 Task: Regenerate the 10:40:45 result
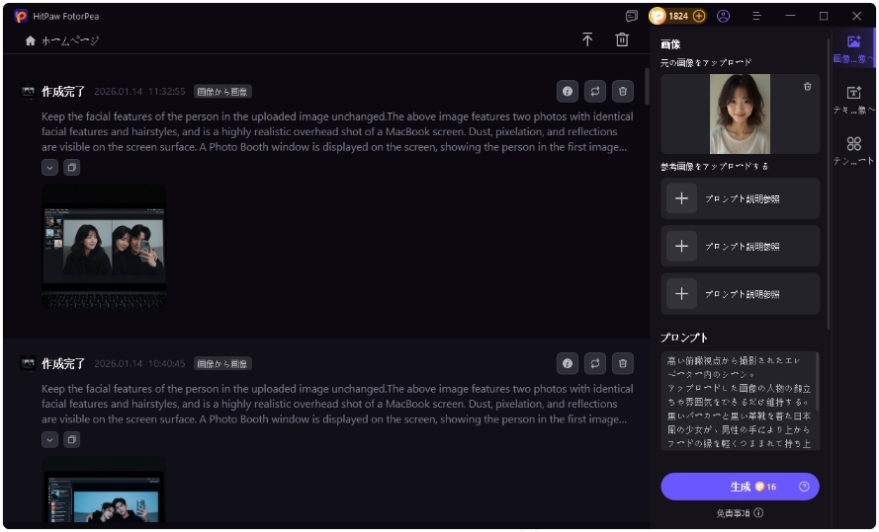tap(595, 363)
